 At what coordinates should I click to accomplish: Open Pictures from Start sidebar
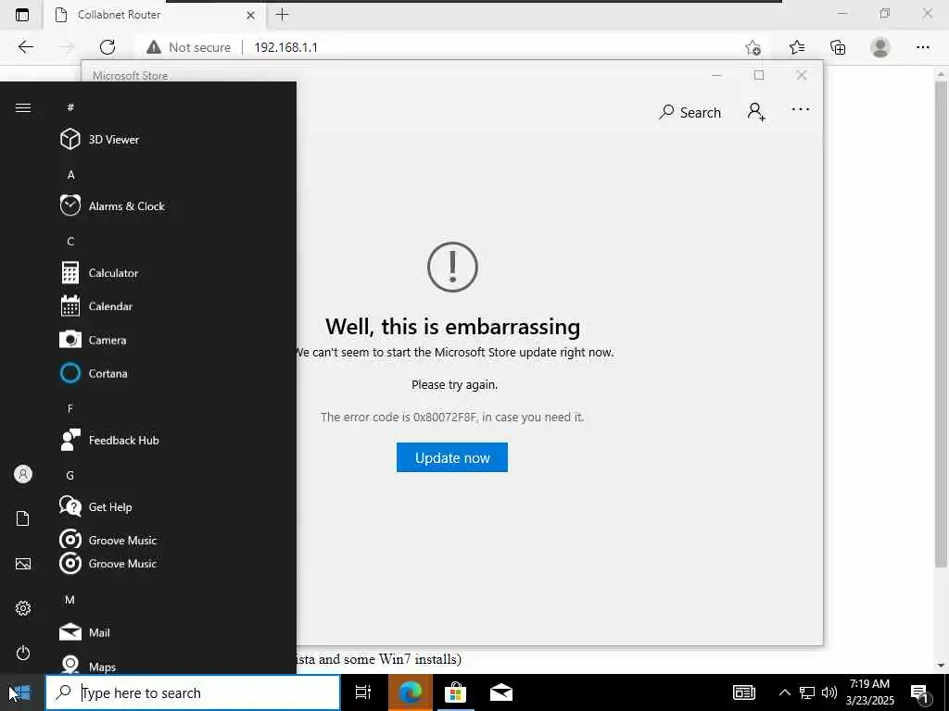pos(23,564)
